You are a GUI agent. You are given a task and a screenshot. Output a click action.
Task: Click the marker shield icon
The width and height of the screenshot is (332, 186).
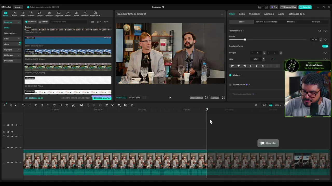click(61, 105)
